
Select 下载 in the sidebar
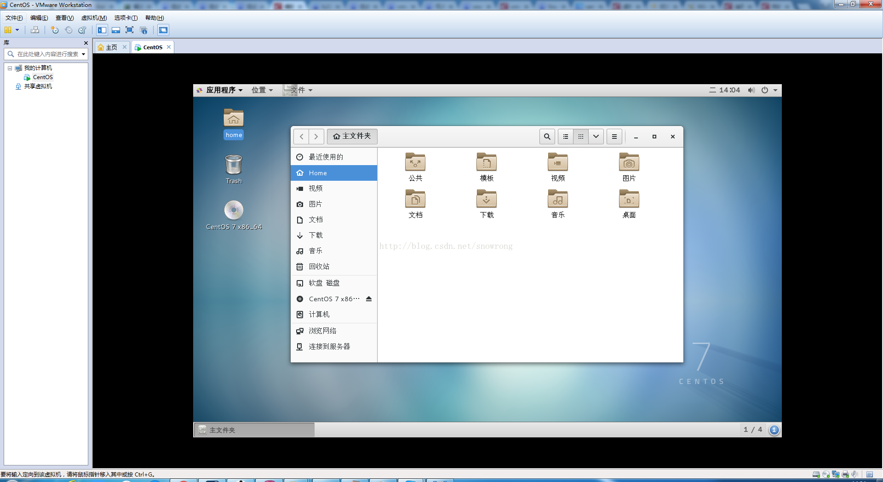tap(334, 235)
